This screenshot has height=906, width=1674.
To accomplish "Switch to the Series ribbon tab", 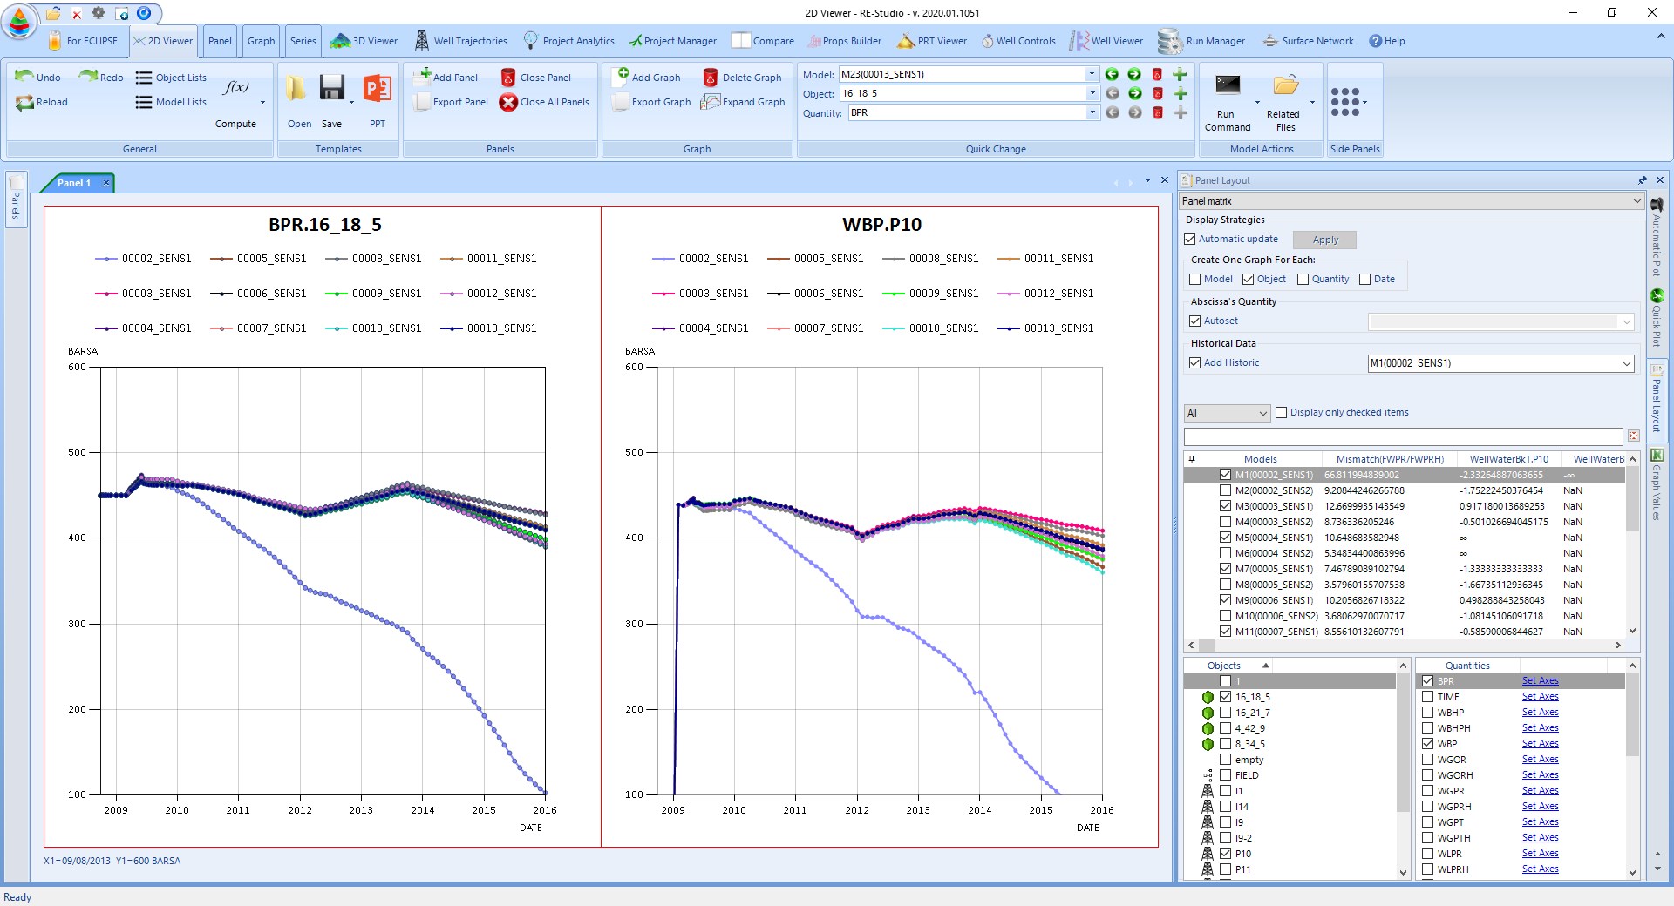I will [303, 41].
